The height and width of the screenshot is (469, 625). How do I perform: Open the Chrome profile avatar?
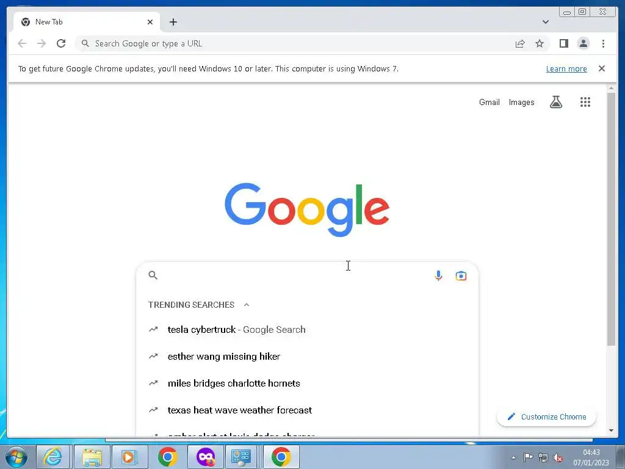click(583, 43)
